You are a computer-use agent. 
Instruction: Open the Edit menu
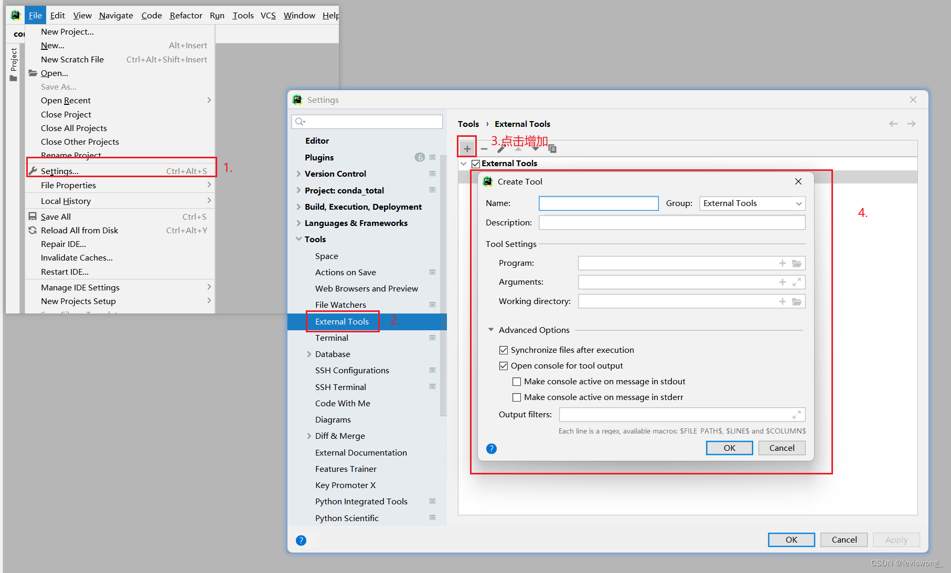click(57, 15)
